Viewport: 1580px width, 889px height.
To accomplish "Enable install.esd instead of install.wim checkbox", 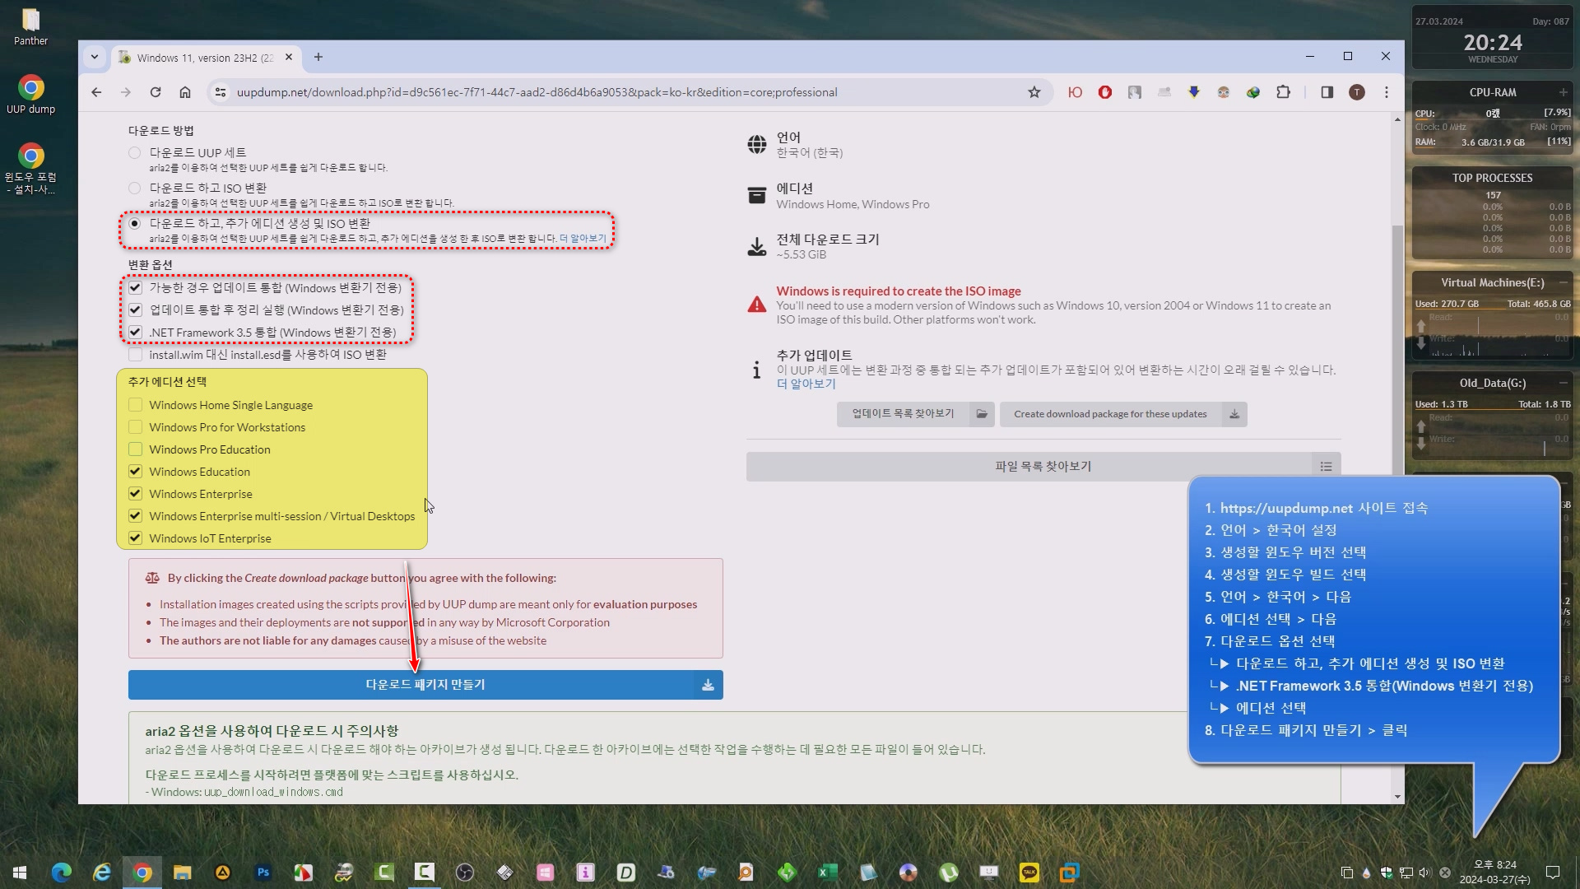I will pos(136,355).
